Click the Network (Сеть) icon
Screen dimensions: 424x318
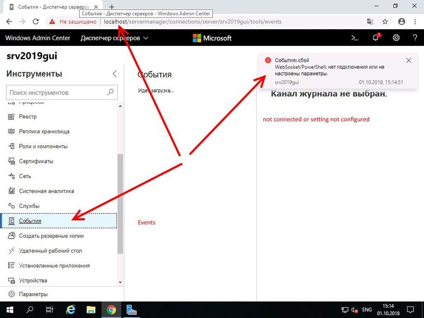click(11, 176)
